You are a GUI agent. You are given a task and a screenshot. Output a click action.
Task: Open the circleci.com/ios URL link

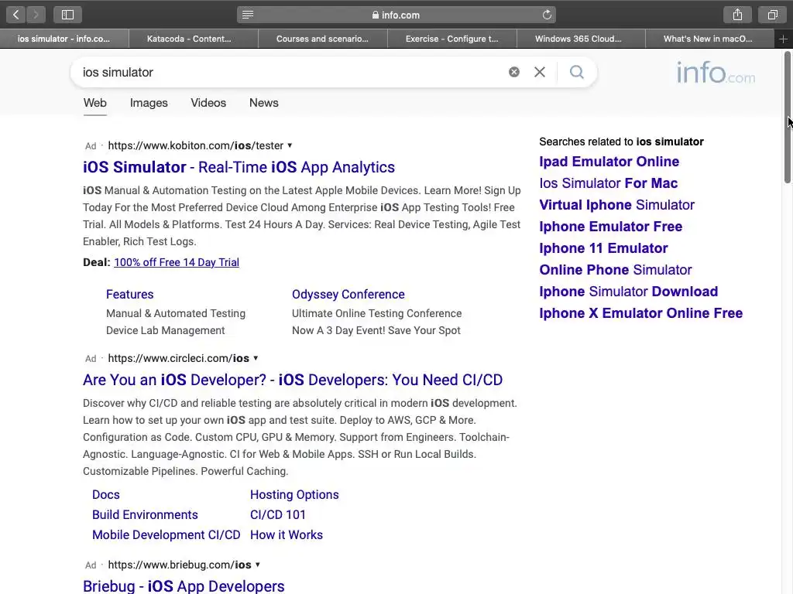pyautogui.click(x=179, y=358)
